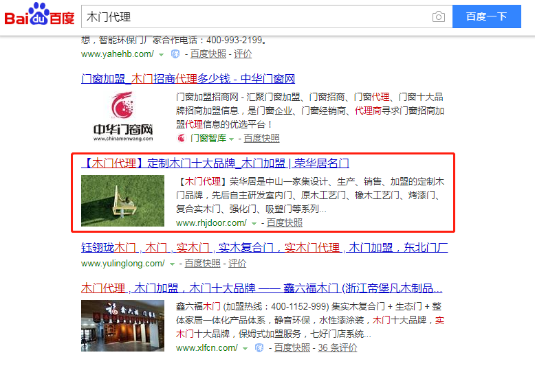535x368 pixels.
Task: Open the 36 条评价 reviews link
Action: click(x=338, y=348)
